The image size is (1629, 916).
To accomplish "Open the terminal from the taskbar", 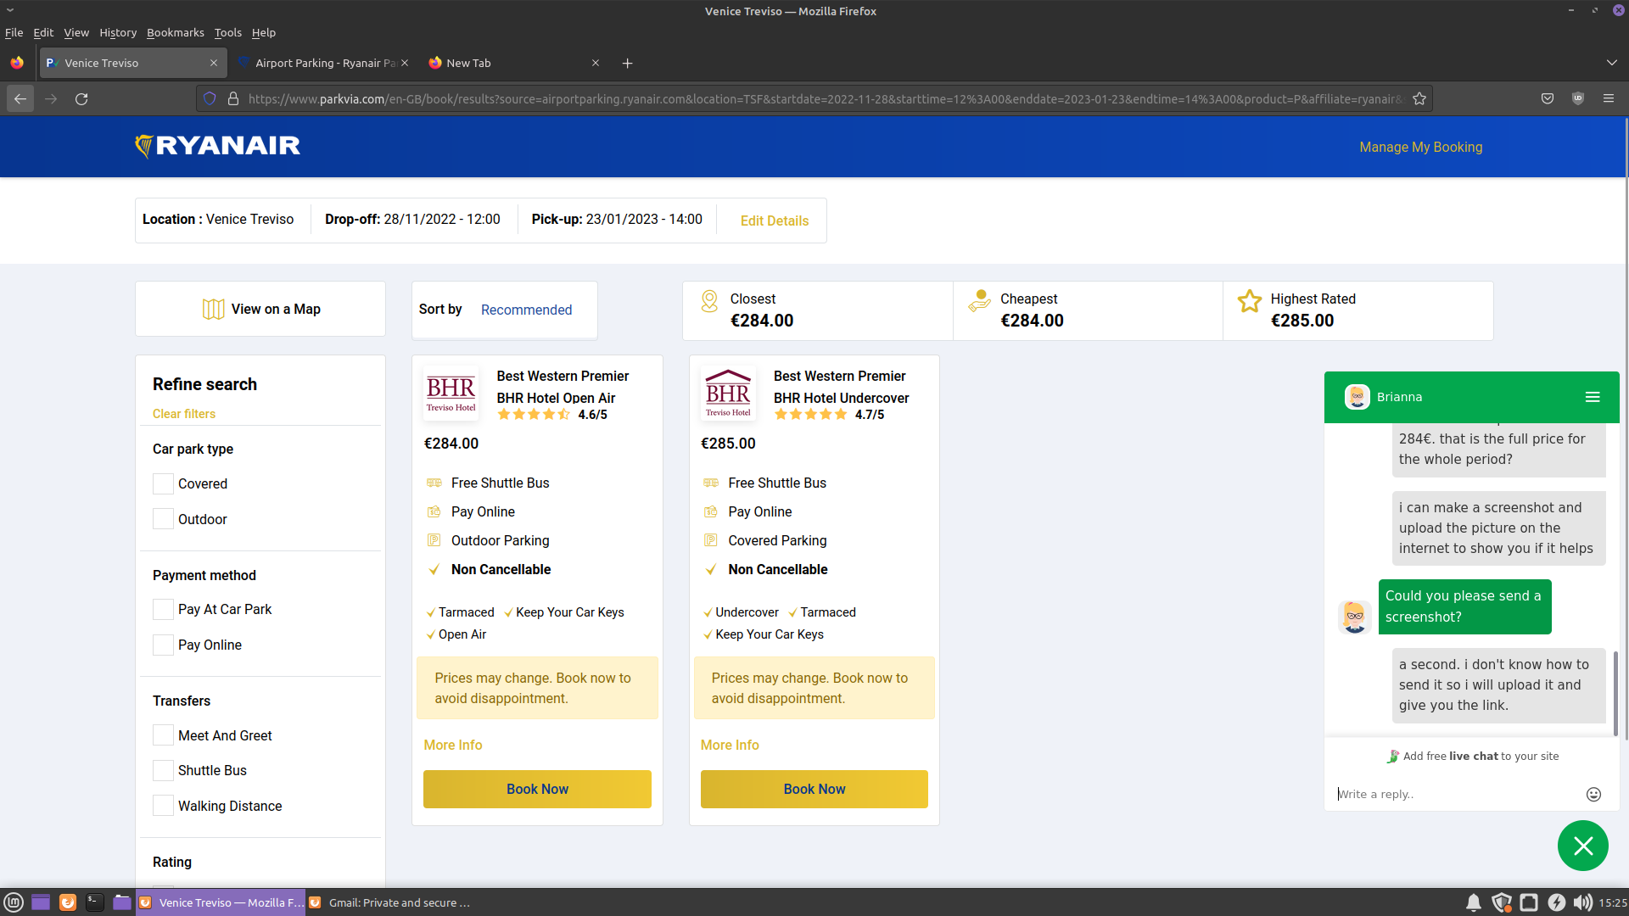I will point(95,902).
